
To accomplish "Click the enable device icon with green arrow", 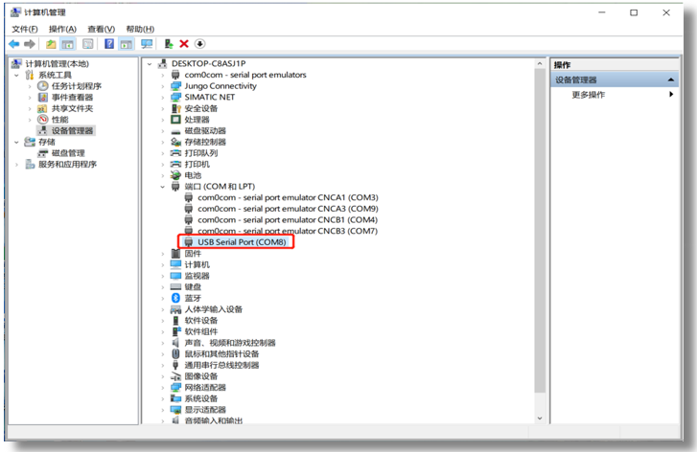I will coord(169,44).
